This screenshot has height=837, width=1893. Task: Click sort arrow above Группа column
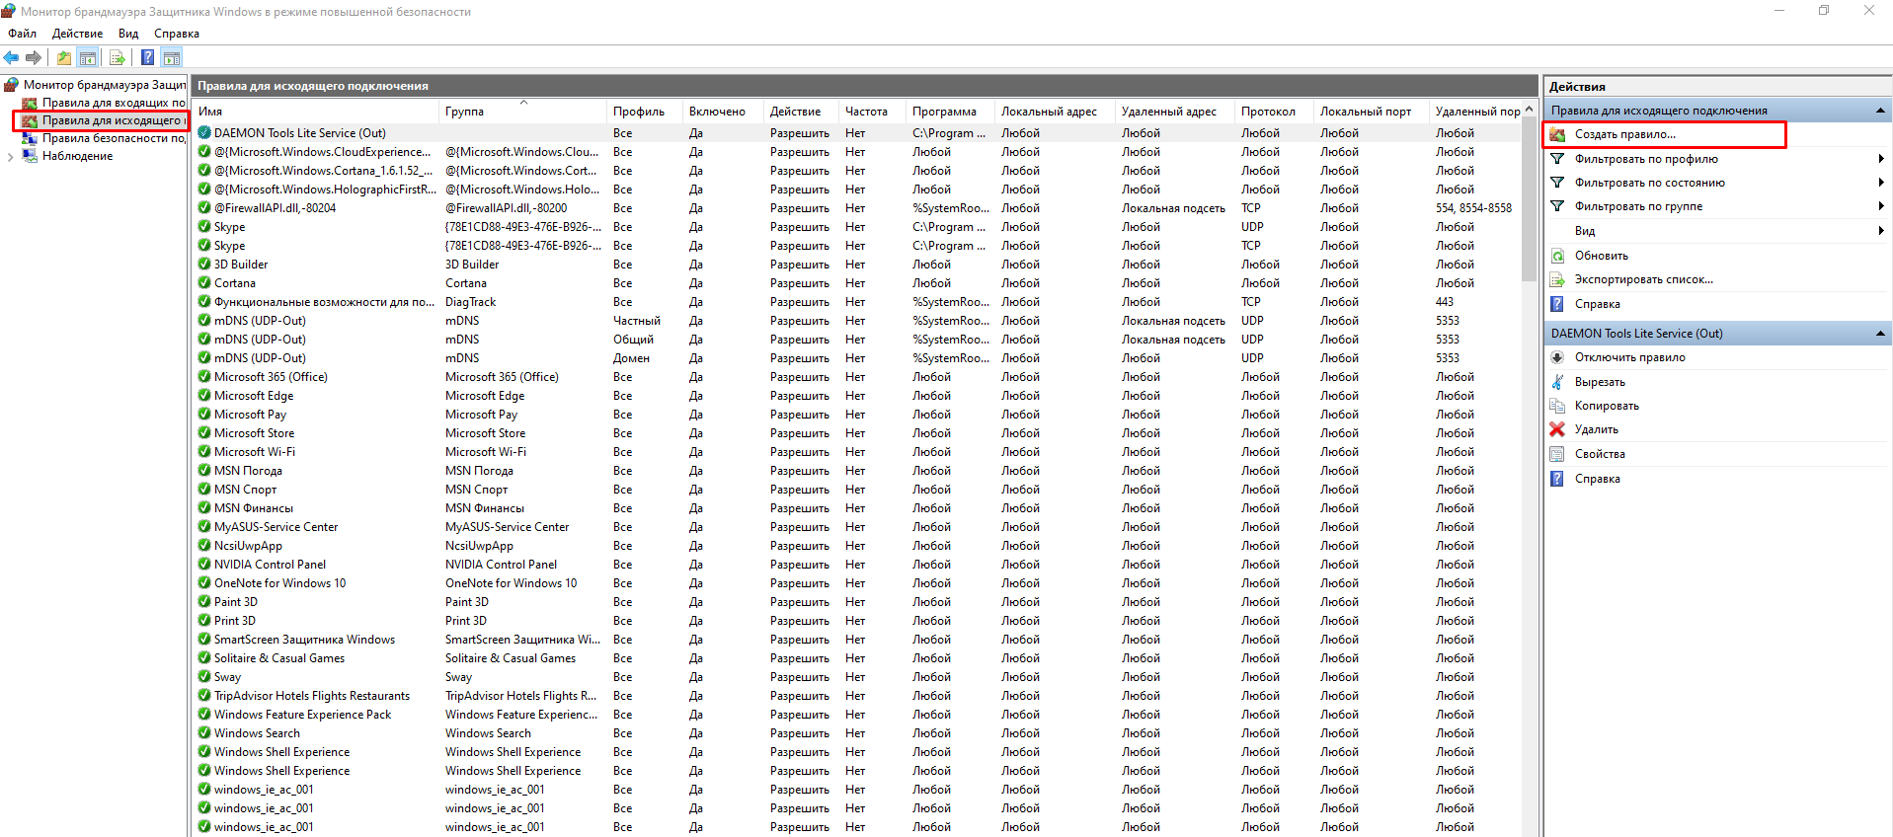point(523,102)
